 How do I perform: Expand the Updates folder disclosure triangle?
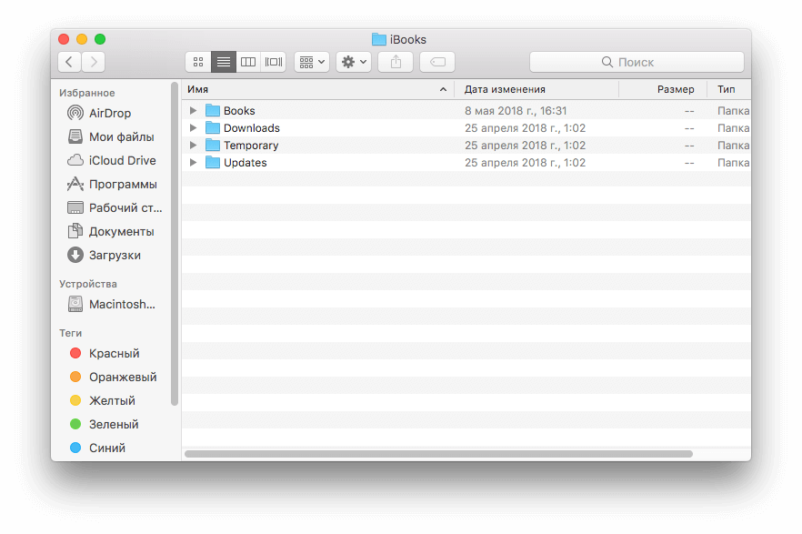click(x=194, y=163)
